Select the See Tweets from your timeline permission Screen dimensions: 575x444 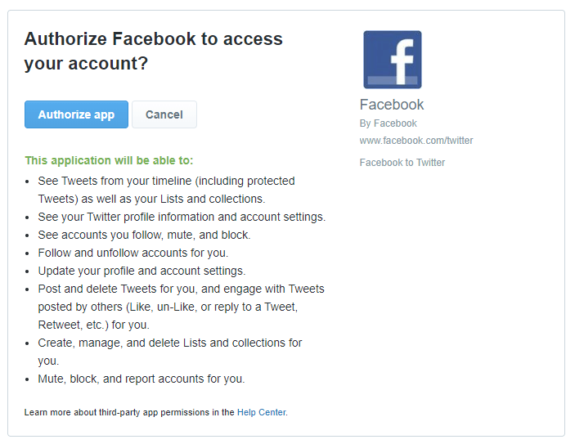click(x=167, y=190)
